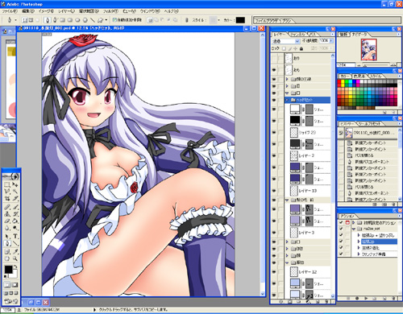This screenshot has height=314, width=403.
Task: Toggle lock all padlock in Layers panel
Action: (301, 48)
